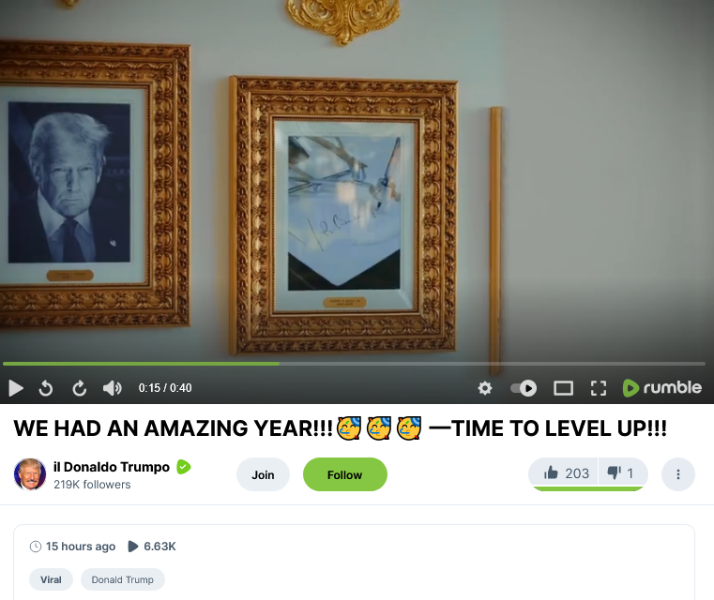The image size is (714, 600).
Task: Open il Donaldo Trumpo channel avatar
Action: point(30,474)
